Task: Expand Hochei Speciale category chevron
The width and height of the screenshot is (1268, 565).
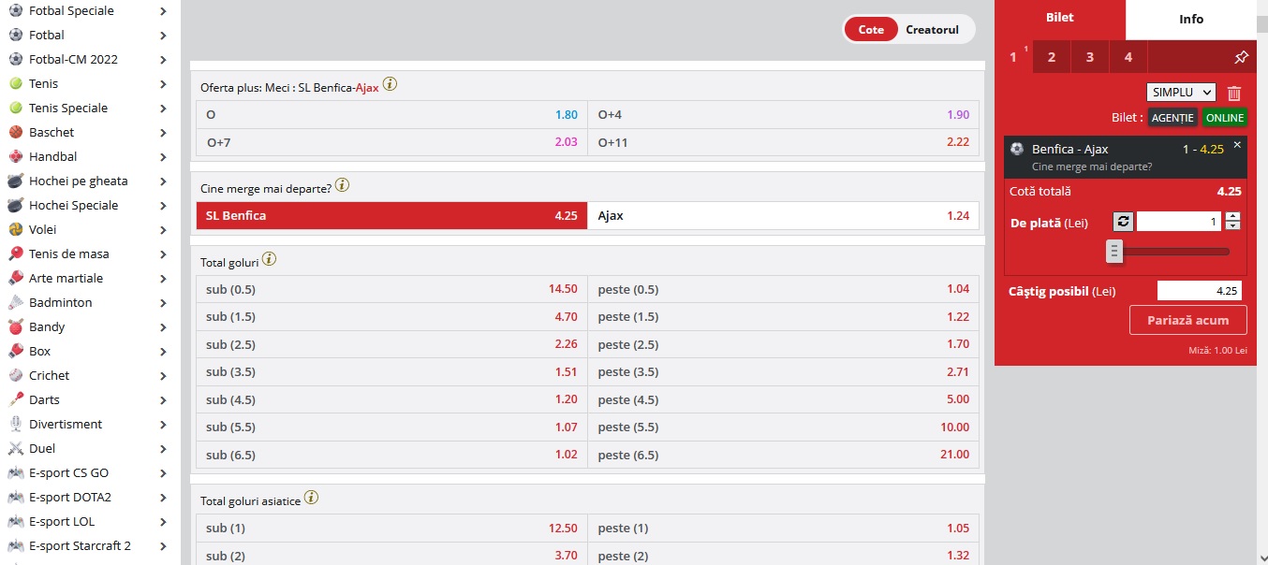Action: (163, 206)
